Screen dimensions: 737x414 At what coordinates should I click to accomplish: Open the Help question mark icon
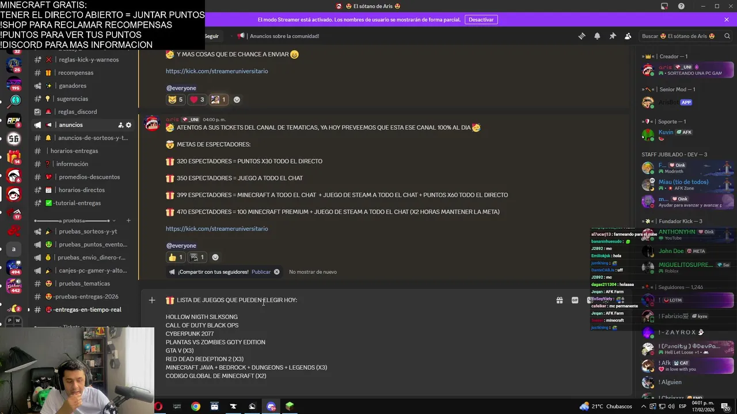pyautogui.click(x=681, y=6)
